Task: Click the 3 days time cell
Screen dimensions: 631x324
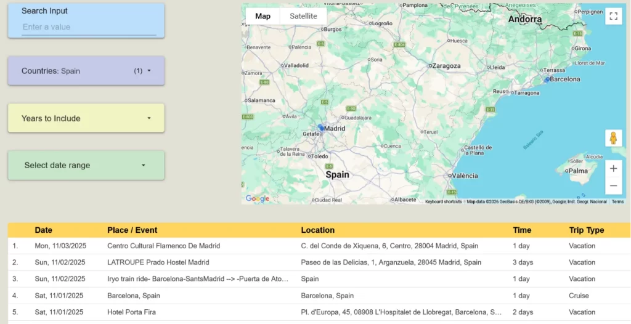Action: (523, 262)
